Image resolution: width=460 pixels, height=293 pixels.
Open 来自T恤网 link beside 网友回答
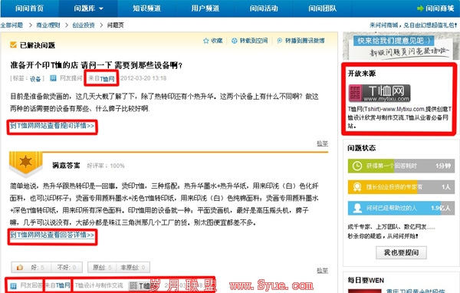[x=58, y=285]
